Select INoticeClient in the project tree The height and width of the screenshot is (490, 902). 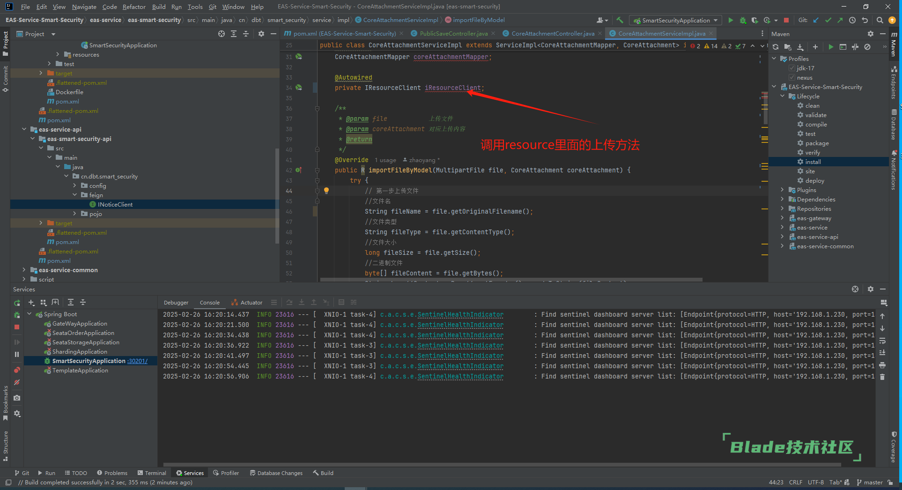(x=115, y=205)
